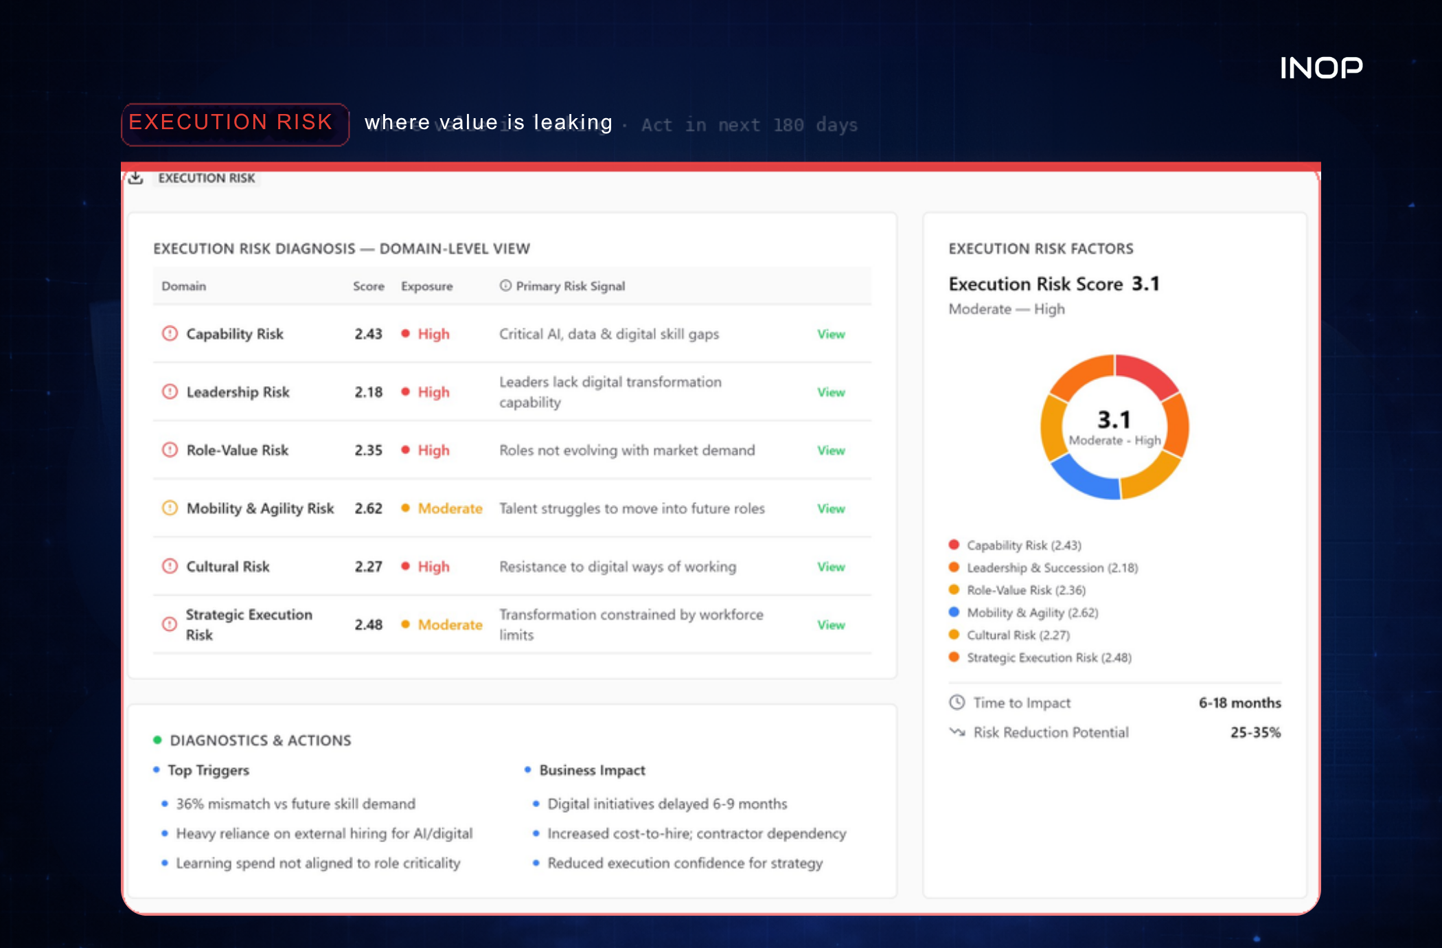Click the Primary Risk Signal column header

570,286
